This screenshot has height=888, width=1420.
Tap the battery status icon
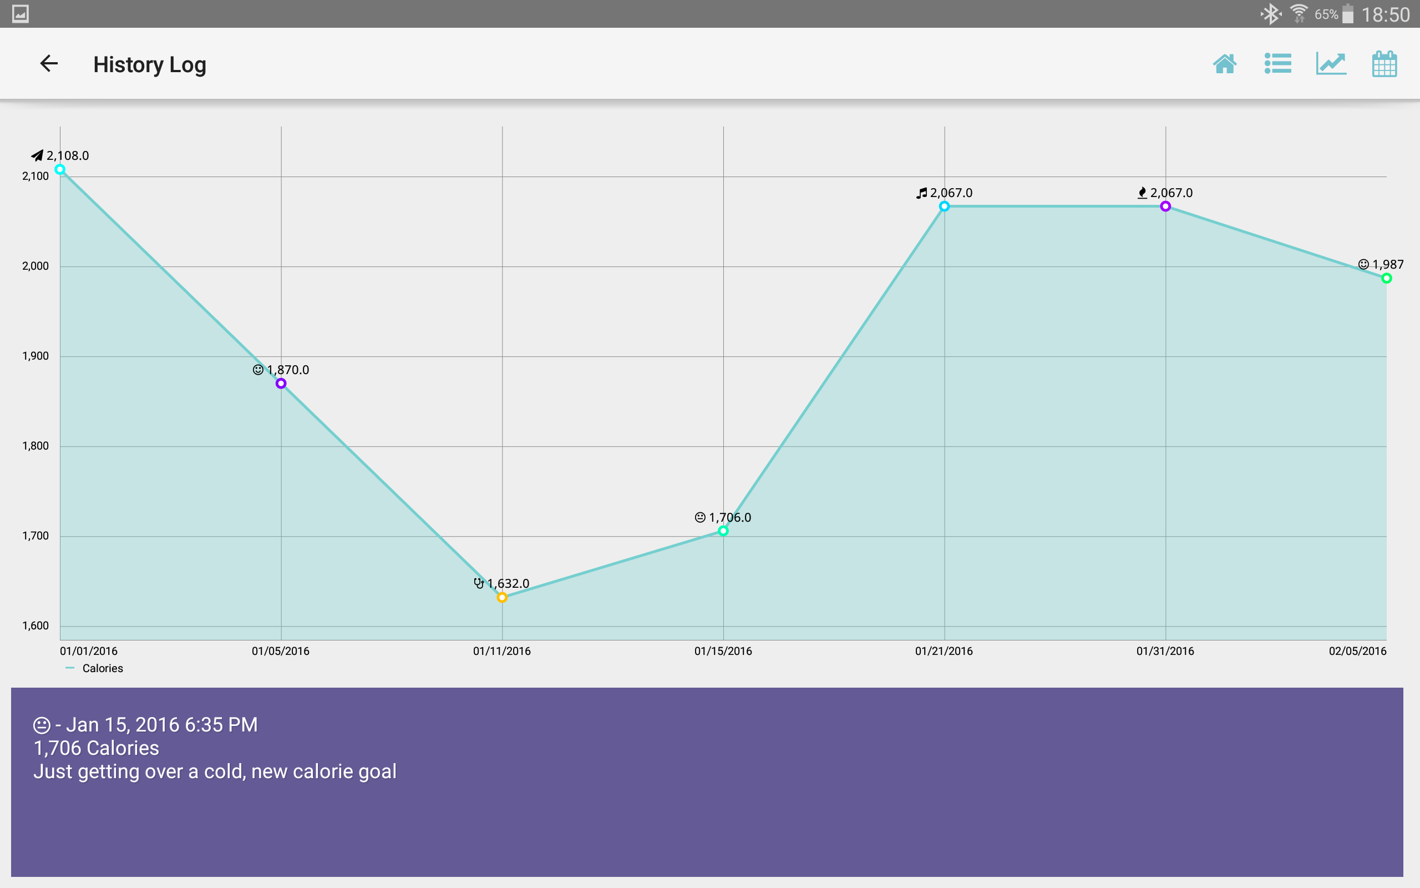(x=1347, y=13)
